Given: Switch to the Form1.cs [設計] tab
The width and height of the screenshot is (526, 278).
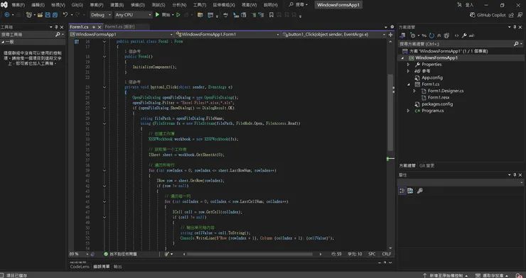Looking at the screenshot, I should click(x=119, y=27).
